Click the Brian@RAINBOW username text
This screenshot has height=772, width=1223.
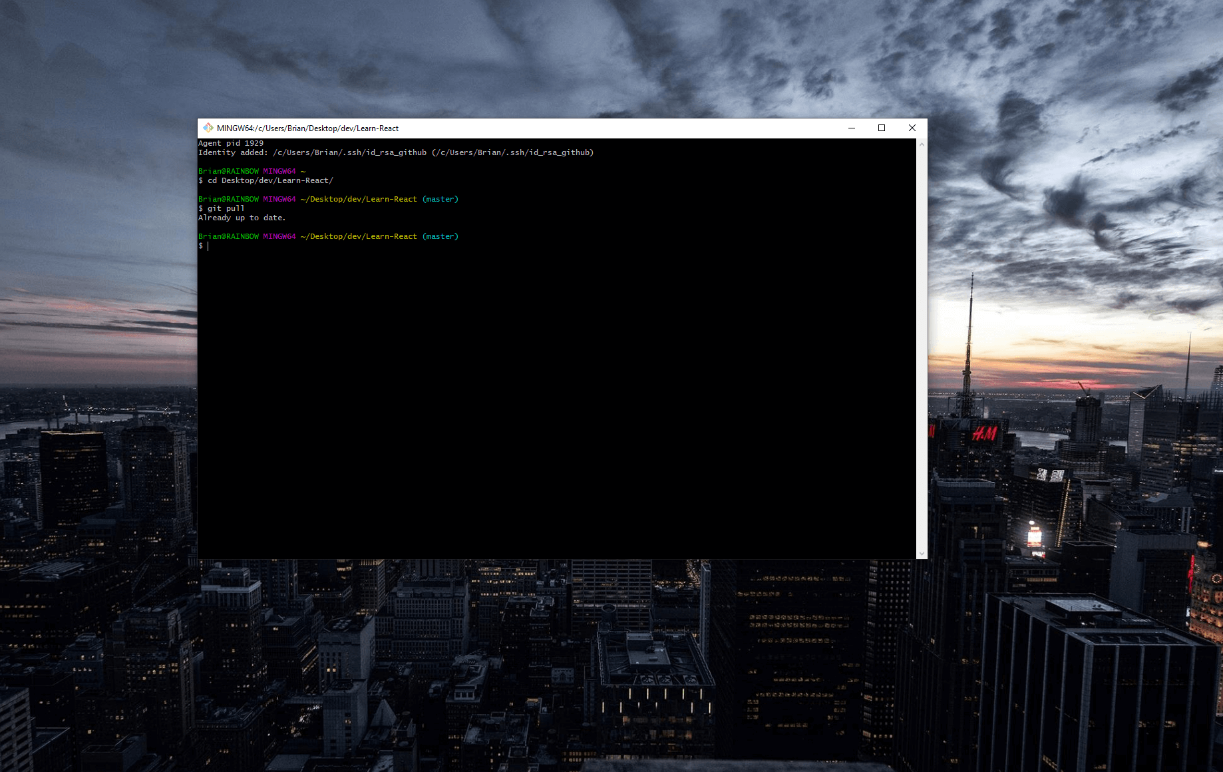pos(229,198)
